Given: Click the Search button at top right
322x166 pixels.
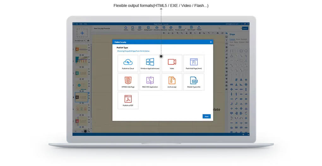Looking at the screenshot, I should tap(245, 28).
